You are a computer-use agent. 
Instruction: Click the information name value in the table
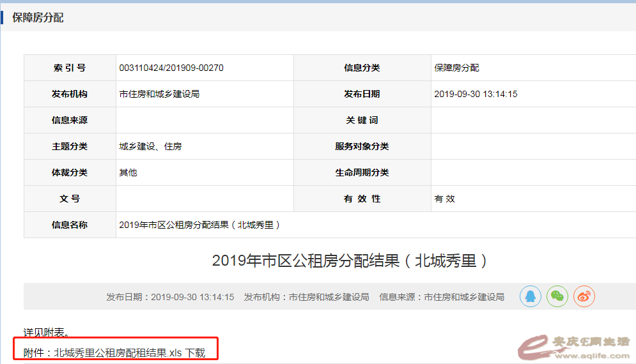click(x=200, y=225)
